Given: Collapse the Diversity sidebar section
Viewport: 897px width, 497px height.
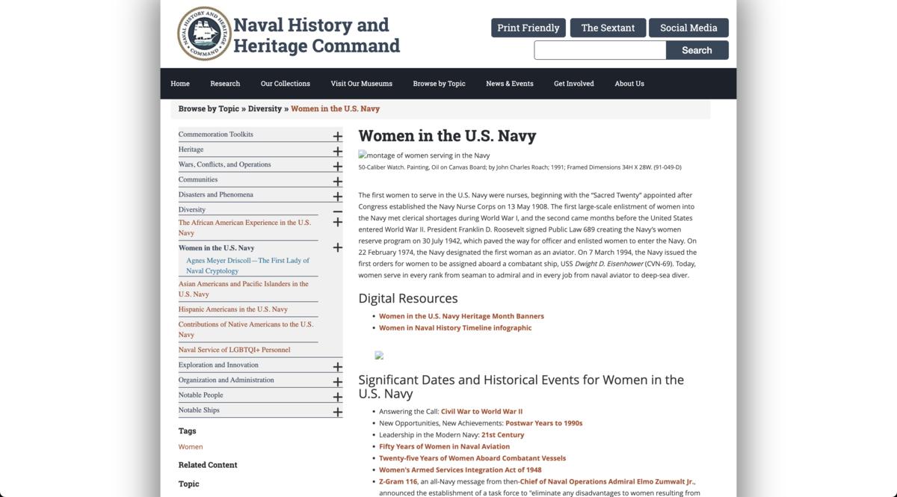Looking at the screenshot, I should [337, 210].
